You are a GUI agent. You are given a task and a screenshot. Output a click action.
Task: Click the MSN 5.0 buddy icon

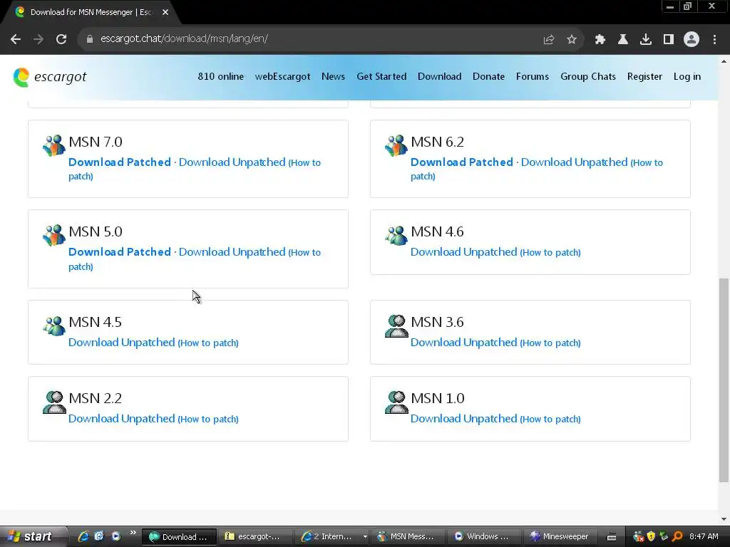coord(54,235)
